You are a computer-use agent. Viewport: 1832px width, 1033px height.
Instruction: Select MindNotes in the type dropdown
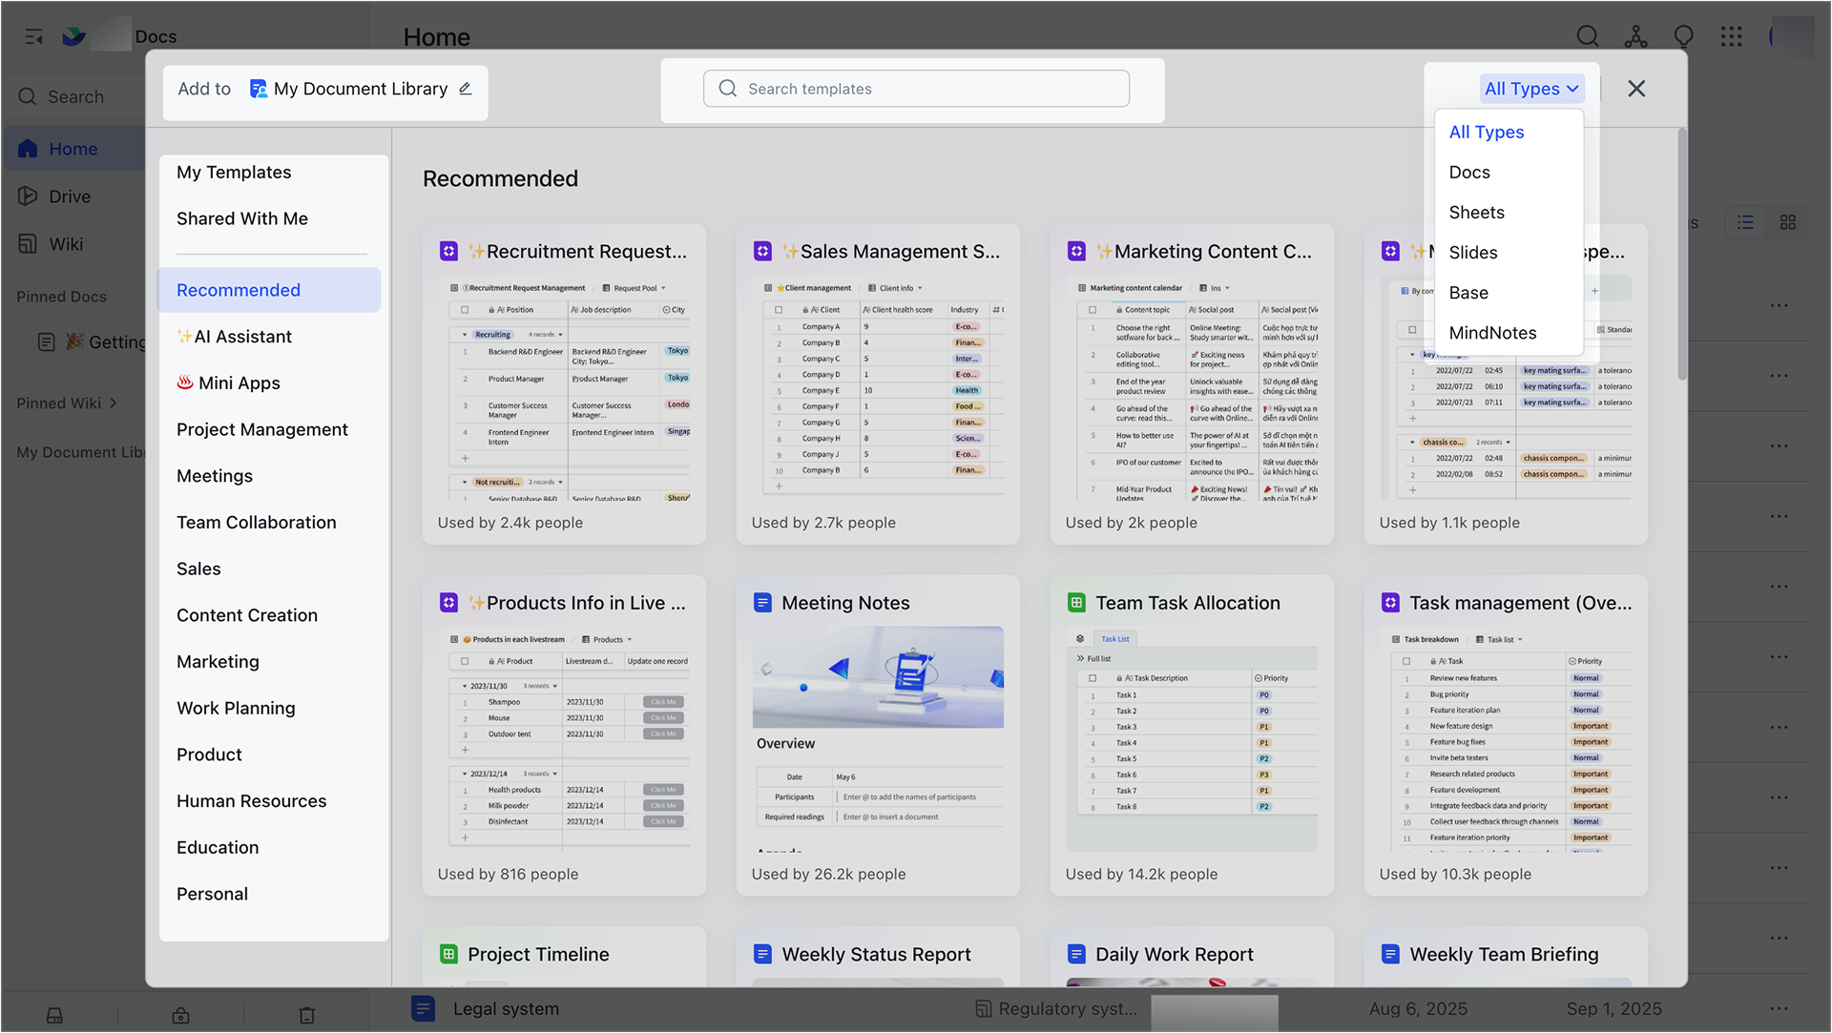coord(1509,333)
